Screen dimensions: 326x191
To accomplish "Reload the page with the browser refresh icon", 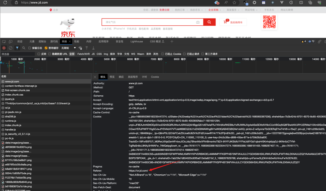I will click(x=5, y=2).
